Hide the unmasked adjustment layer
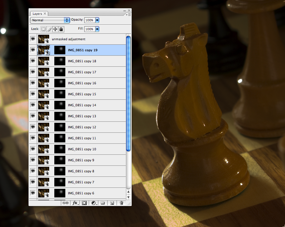 tap(33, 39)
